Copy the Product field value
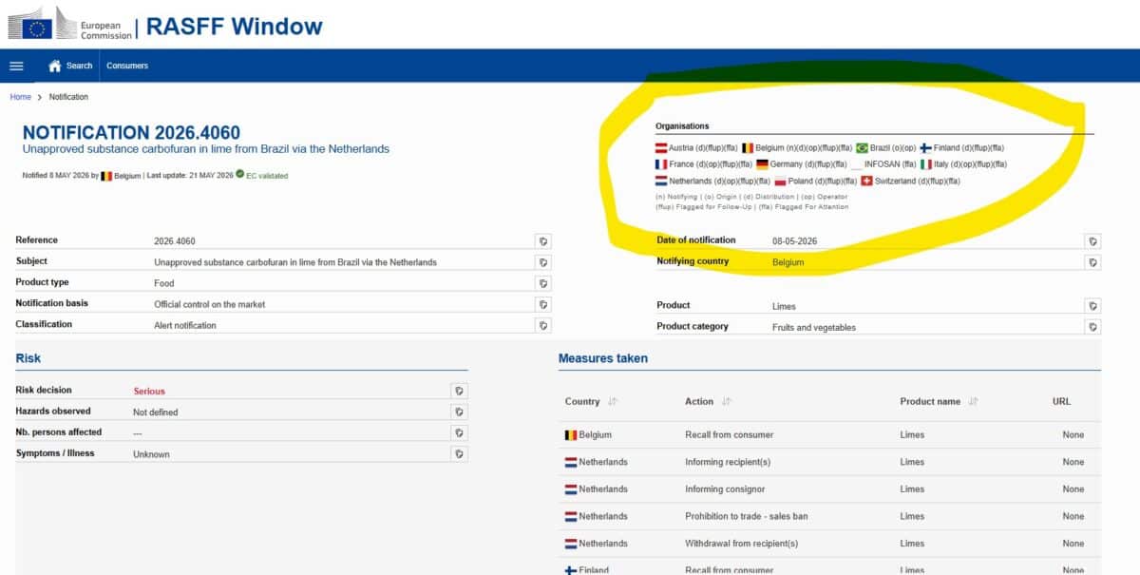The height and width of the screenshot is (575, 1140). [1093, 306]
